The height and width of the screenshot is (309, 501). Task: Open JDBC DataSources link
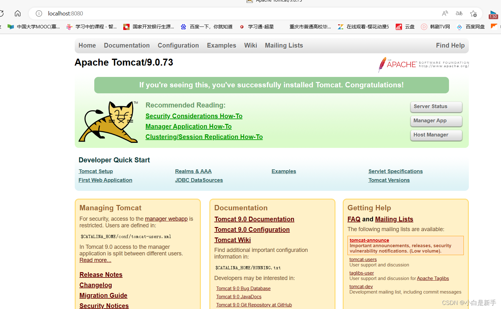pyautogui.click(x=199, y=180)
